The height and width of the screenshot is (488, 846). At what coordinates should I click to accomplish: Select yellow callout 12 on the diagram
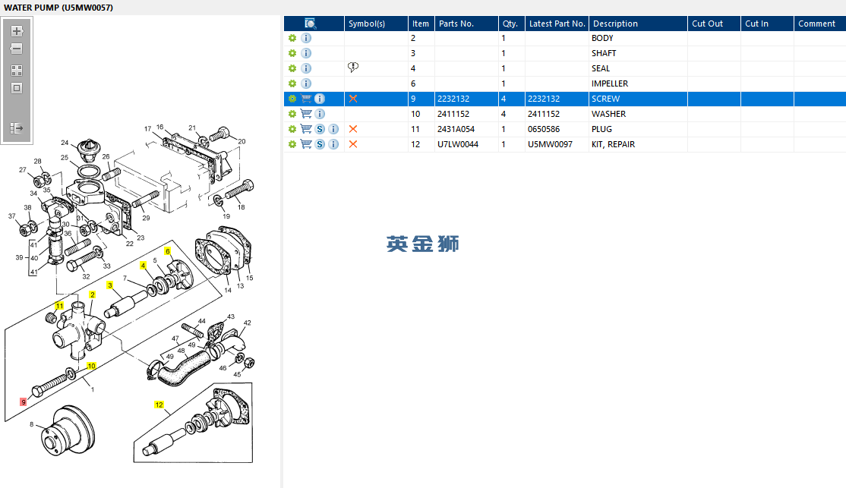coord(159,405)
